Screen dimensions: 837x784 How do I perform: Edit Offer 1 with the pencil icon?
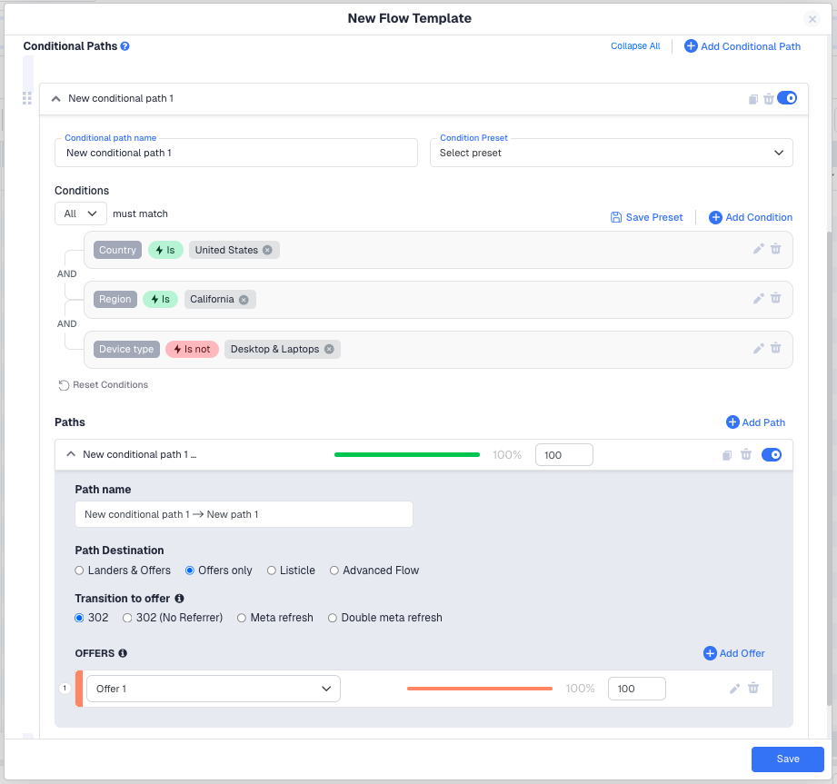point(735,689)
